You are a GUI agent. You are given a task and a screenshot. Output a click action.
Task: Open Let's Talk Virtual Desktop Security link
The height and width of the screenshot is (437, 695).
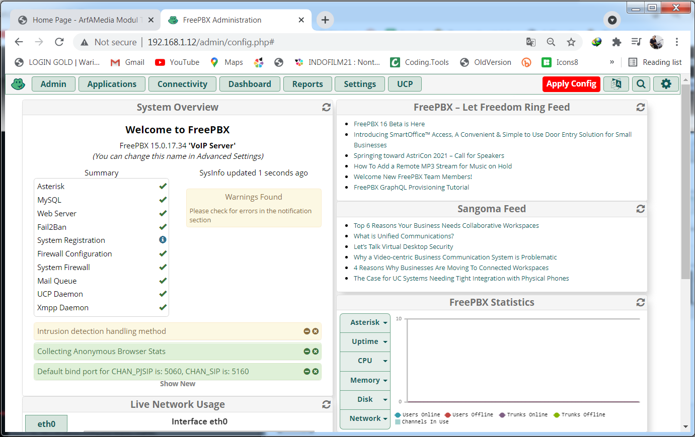coord(403,246)
